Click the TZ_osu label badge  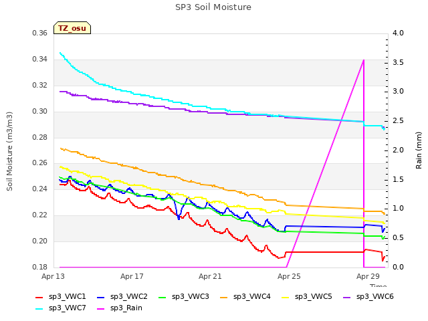click(x=72, y=28)
